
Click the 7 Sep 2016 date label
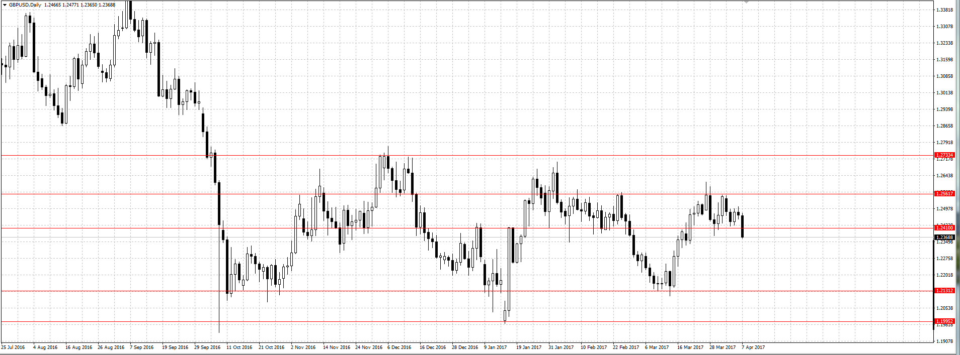[x=142, y=347]
